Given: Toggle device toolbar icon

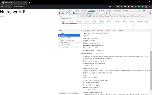Looking at the screenshot, I should [63, 10].
